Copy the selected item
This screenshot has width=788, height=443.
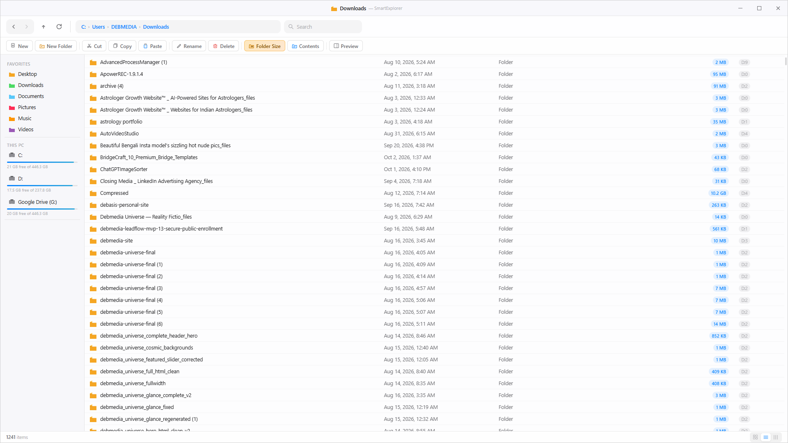point(122,46)
